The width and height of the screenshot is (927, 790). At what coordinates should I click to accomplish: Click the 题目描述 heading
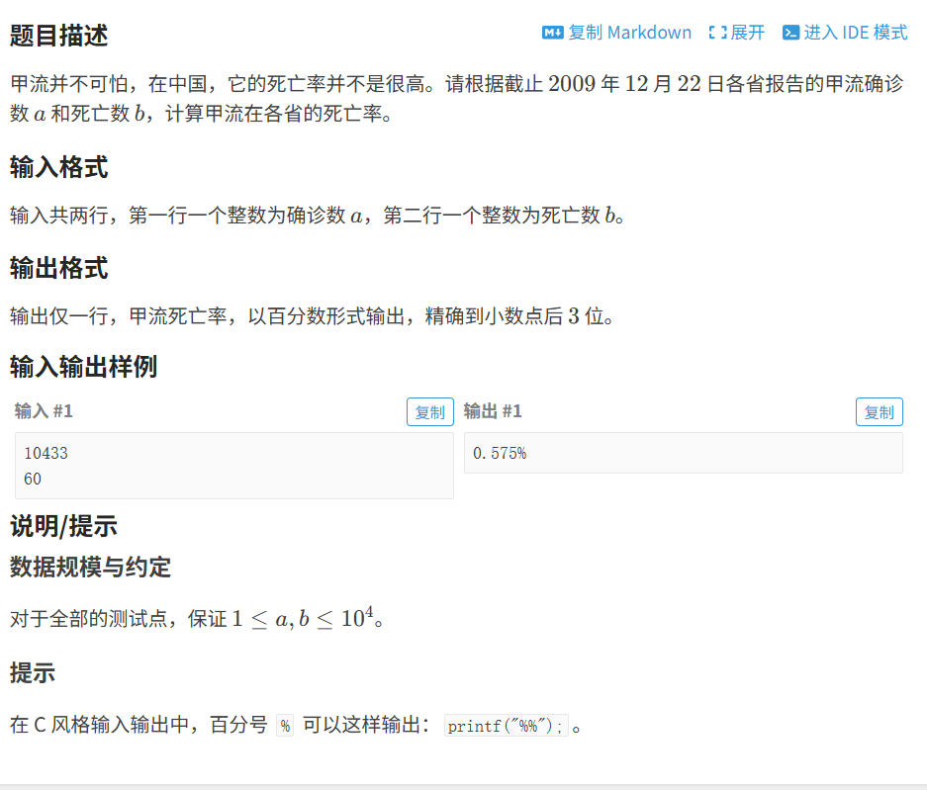tap(59, 36)
